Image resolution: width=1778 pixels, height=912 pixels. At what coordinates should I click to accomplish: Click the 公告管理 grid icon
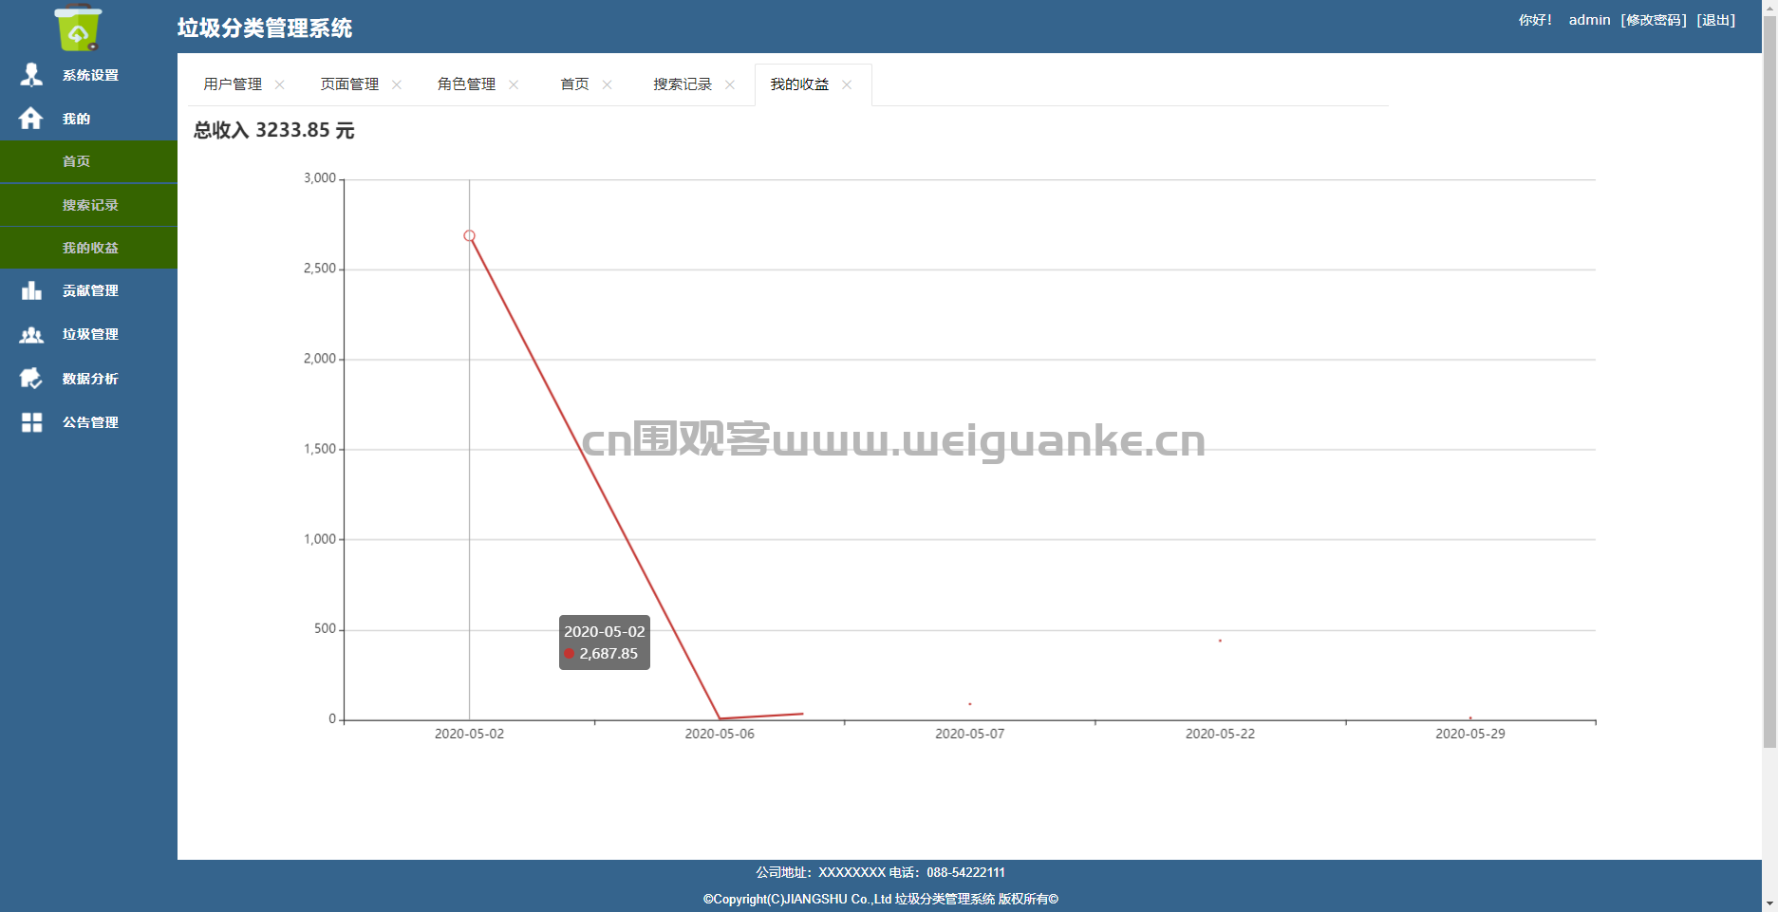pyautogui.click(x=31, y=422)
